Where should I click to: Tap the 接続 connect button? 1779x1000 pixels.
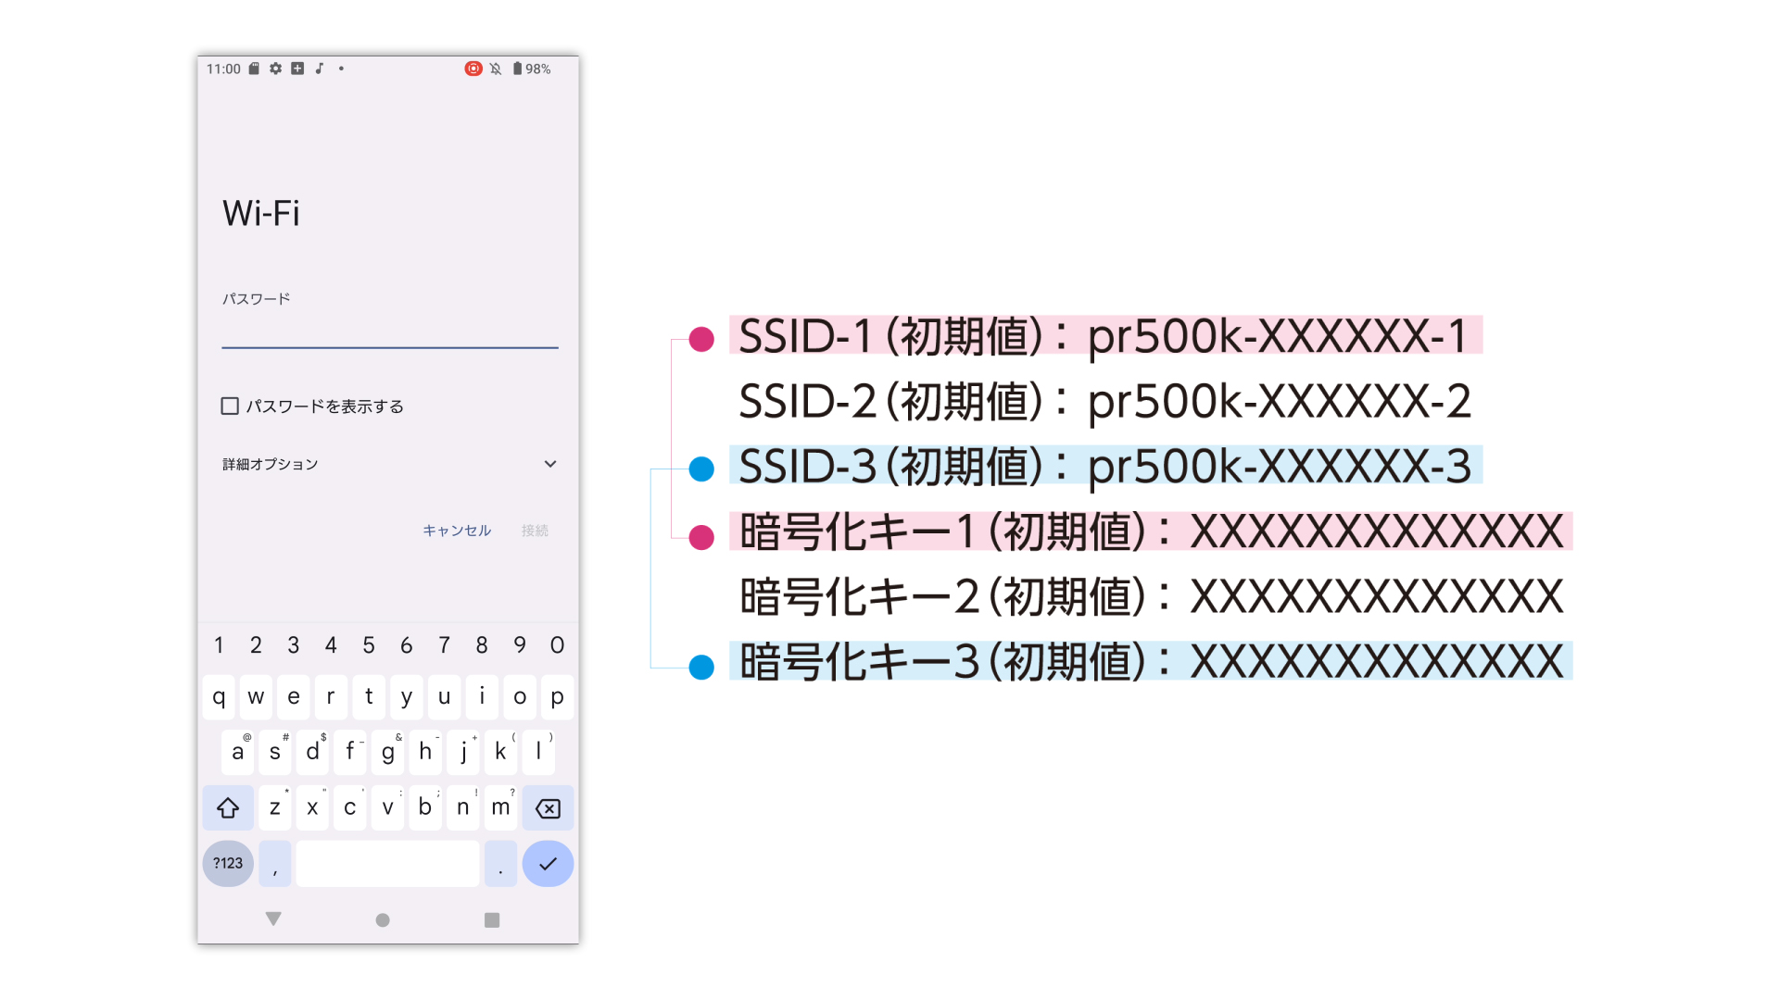click(x=535, y=531)
